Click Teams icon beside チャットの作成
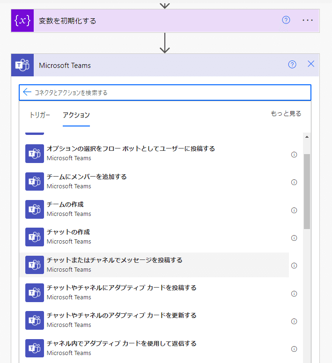The width and height of the screenshot is (332, 363). (x=35, y=237)
